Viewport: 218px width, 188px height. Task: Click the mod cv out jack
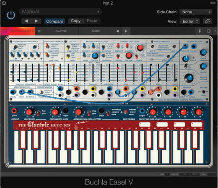[x=185, y=46]
